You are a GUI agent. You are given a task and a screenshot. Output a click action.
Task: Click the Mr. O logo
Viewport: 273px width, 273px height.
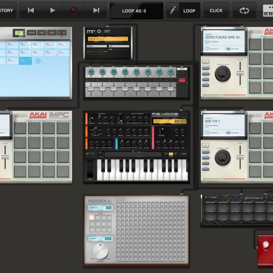94,32
